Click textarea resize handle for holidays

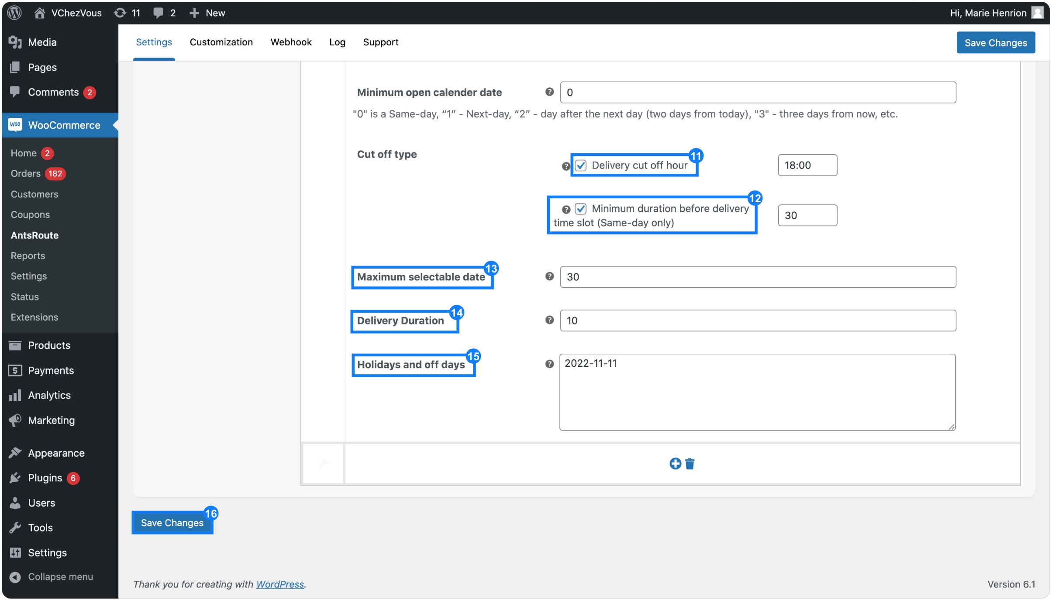(952, 427)
